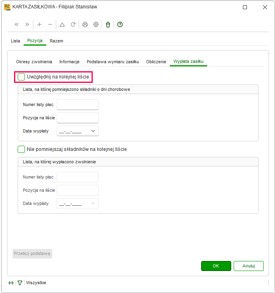
Task: Enable Uwzględnij na kolejnej liście checkbox
Action: click(21, 77)
